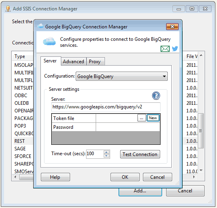
Task: Minimize the Add SSIS Connection Manager window
Action: tap(179, 9)
